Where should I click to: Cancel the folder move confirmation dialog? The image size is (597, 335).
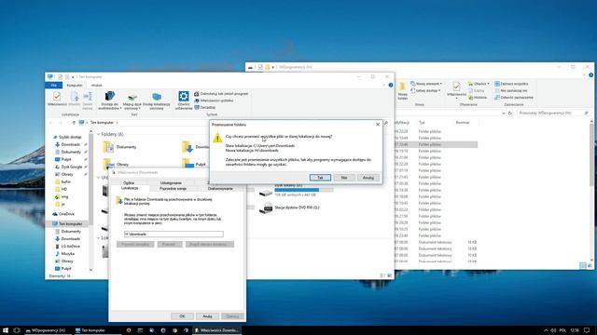[x=368, y=178]
